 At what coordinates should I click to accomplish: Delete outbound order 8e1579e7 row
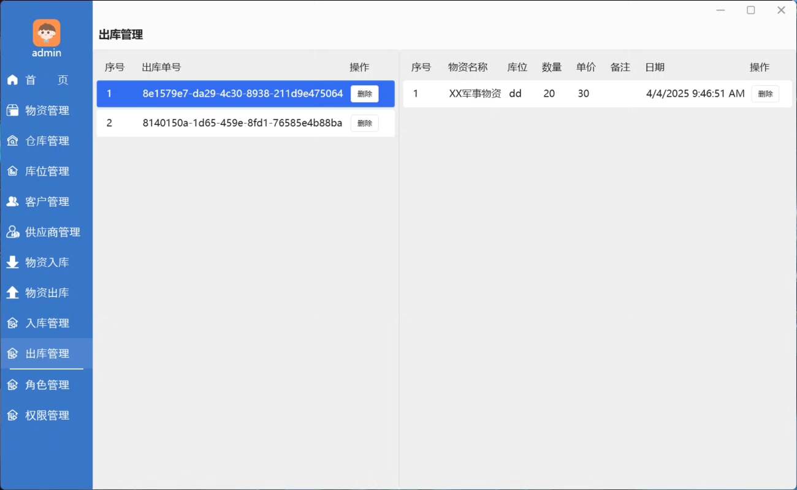click(x=364, y=94)
